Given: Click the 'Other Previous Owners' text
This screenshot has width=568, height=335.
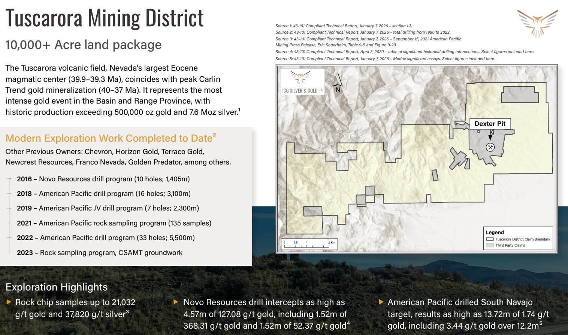Looking at the screenshot, I should [x=118, y=157].
